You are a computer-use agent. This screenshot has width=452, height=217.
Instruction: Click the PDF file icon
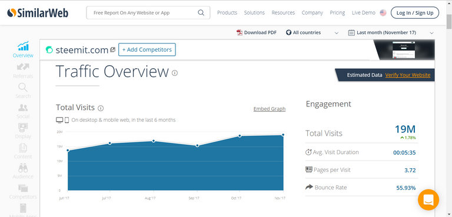(240, 32)
